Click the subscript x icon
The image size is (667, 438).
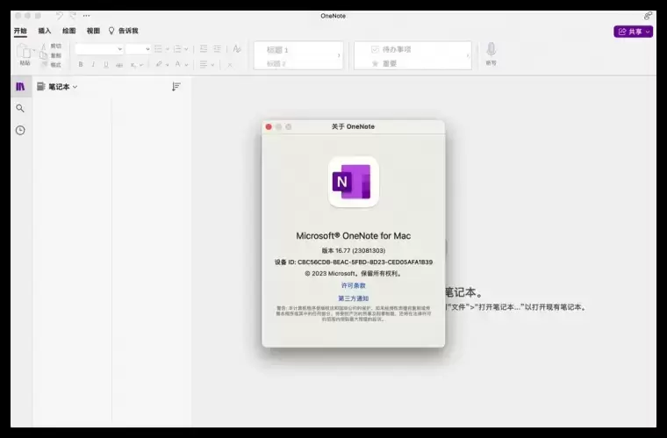(x=133, y=65)
